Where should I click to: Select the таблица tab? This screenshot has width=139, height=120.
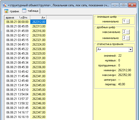30,11
